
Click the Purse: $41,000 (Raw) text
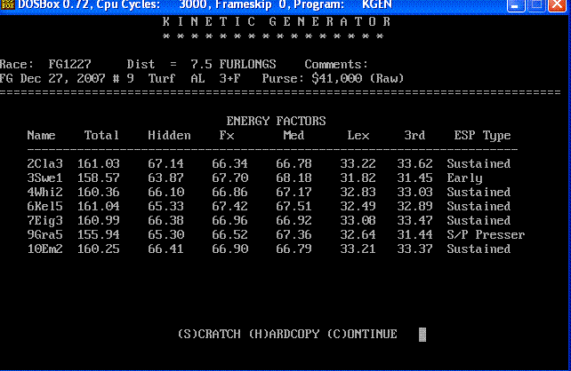[x=334, y=78]
